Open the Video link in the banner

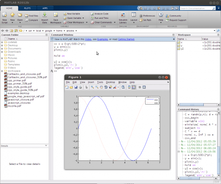pos(88,39)
